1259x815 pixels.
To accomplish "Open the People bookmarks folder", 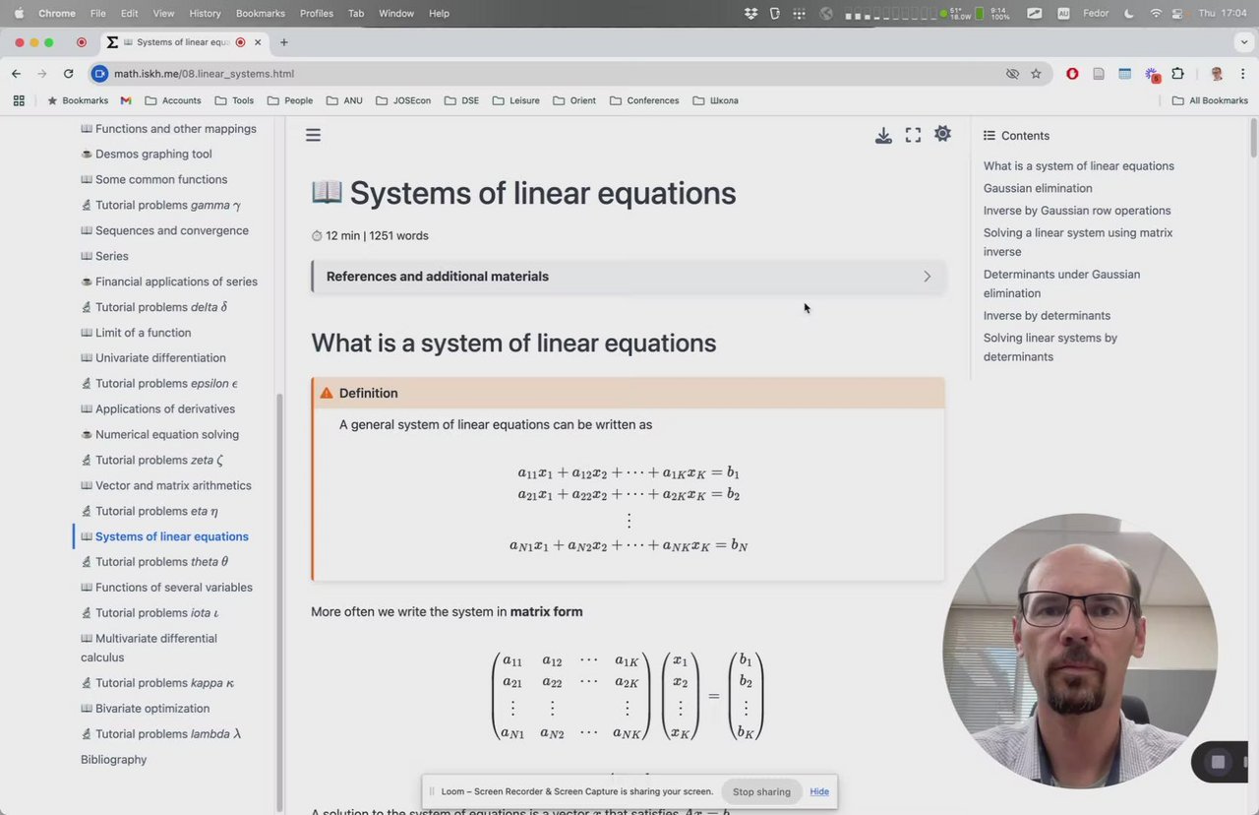I will click(x=289, y=100).
